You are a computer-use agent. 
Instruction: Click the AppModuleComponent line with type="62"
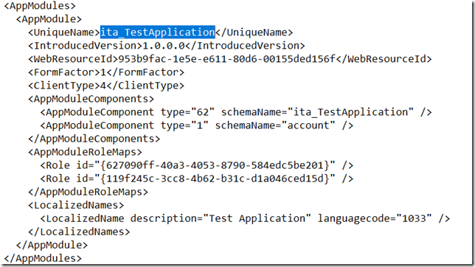click(236, 112)
